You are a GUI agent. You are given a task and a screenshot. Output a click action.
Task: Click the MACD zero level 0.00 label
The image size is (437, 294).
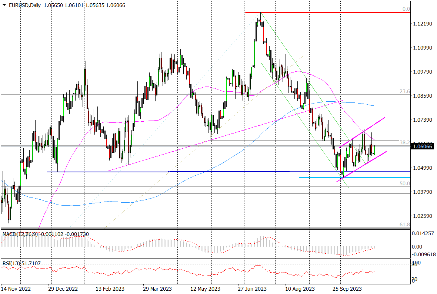(417, 247)
